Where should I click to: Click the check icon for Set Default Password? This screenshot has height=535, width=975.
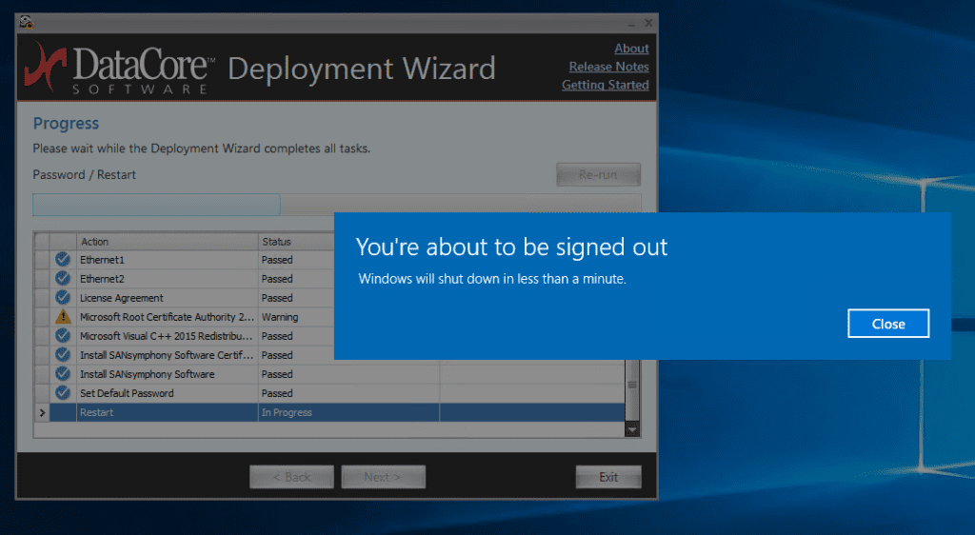click(63, 393)
